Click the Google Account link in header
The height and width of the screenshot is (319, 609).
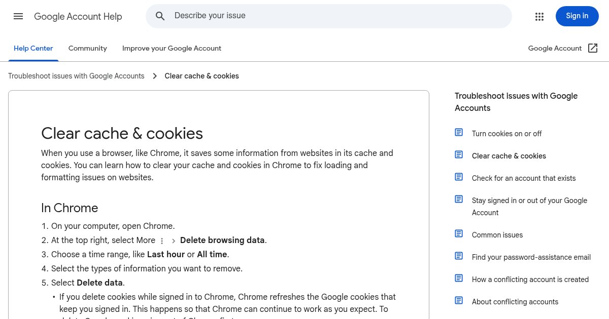point(555,49)
